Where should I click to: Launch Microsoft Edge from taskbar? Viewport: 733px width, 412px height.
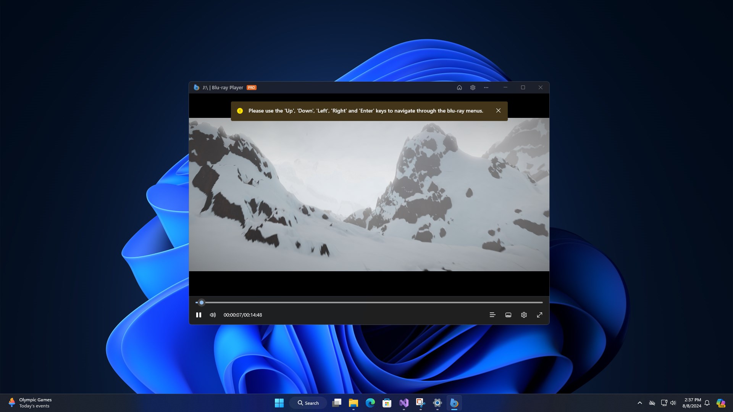pyautogui.click(x=370, y=403)
